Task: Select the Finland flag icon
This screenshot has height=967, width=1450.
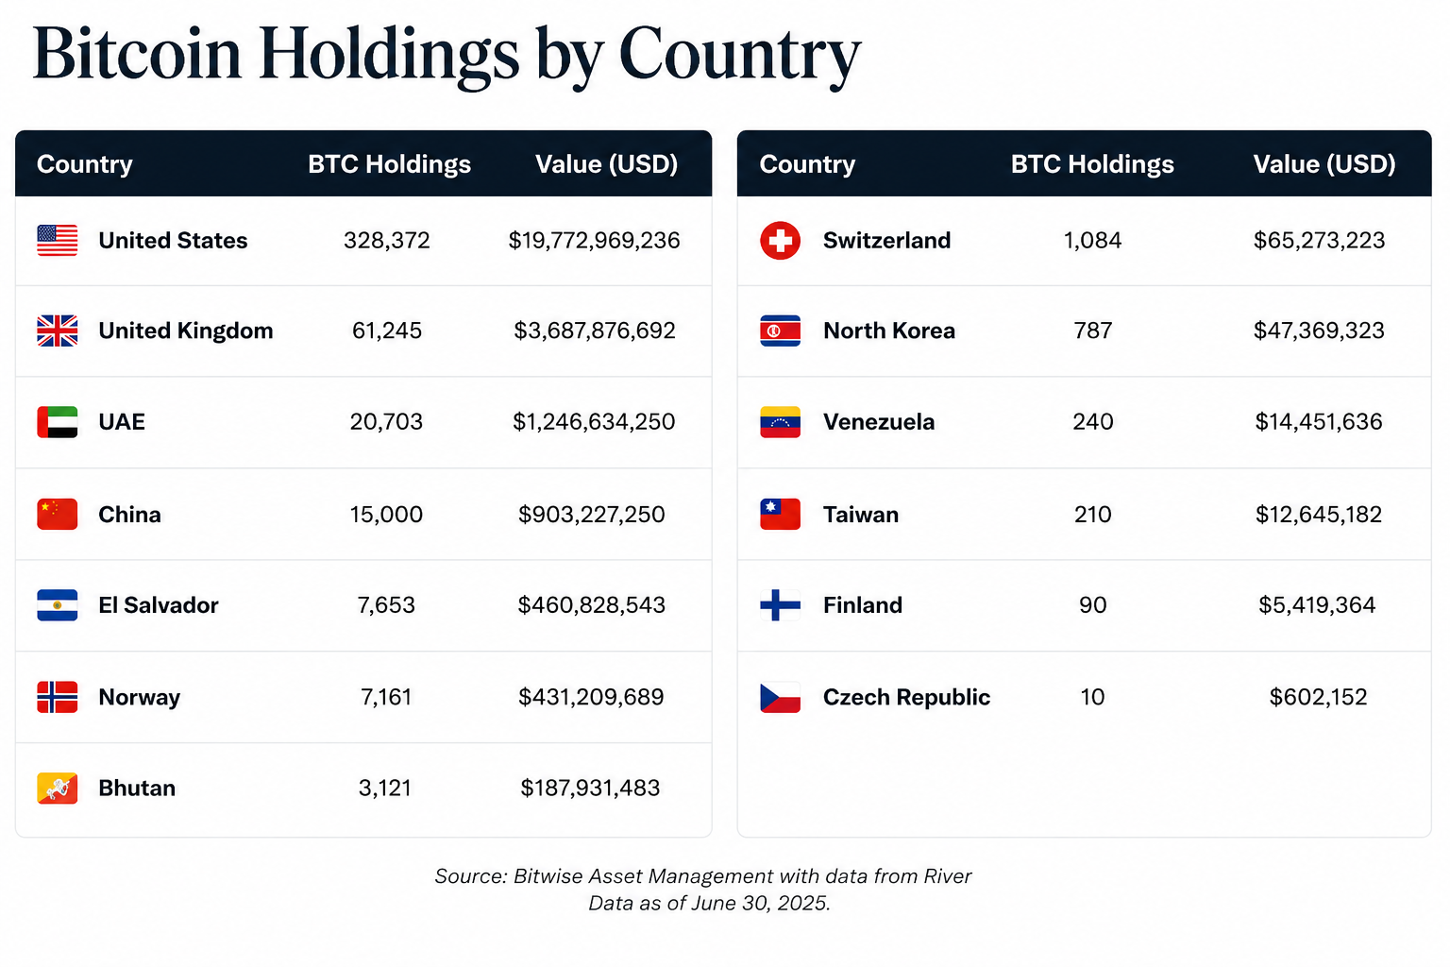Action: coord(781,605)
